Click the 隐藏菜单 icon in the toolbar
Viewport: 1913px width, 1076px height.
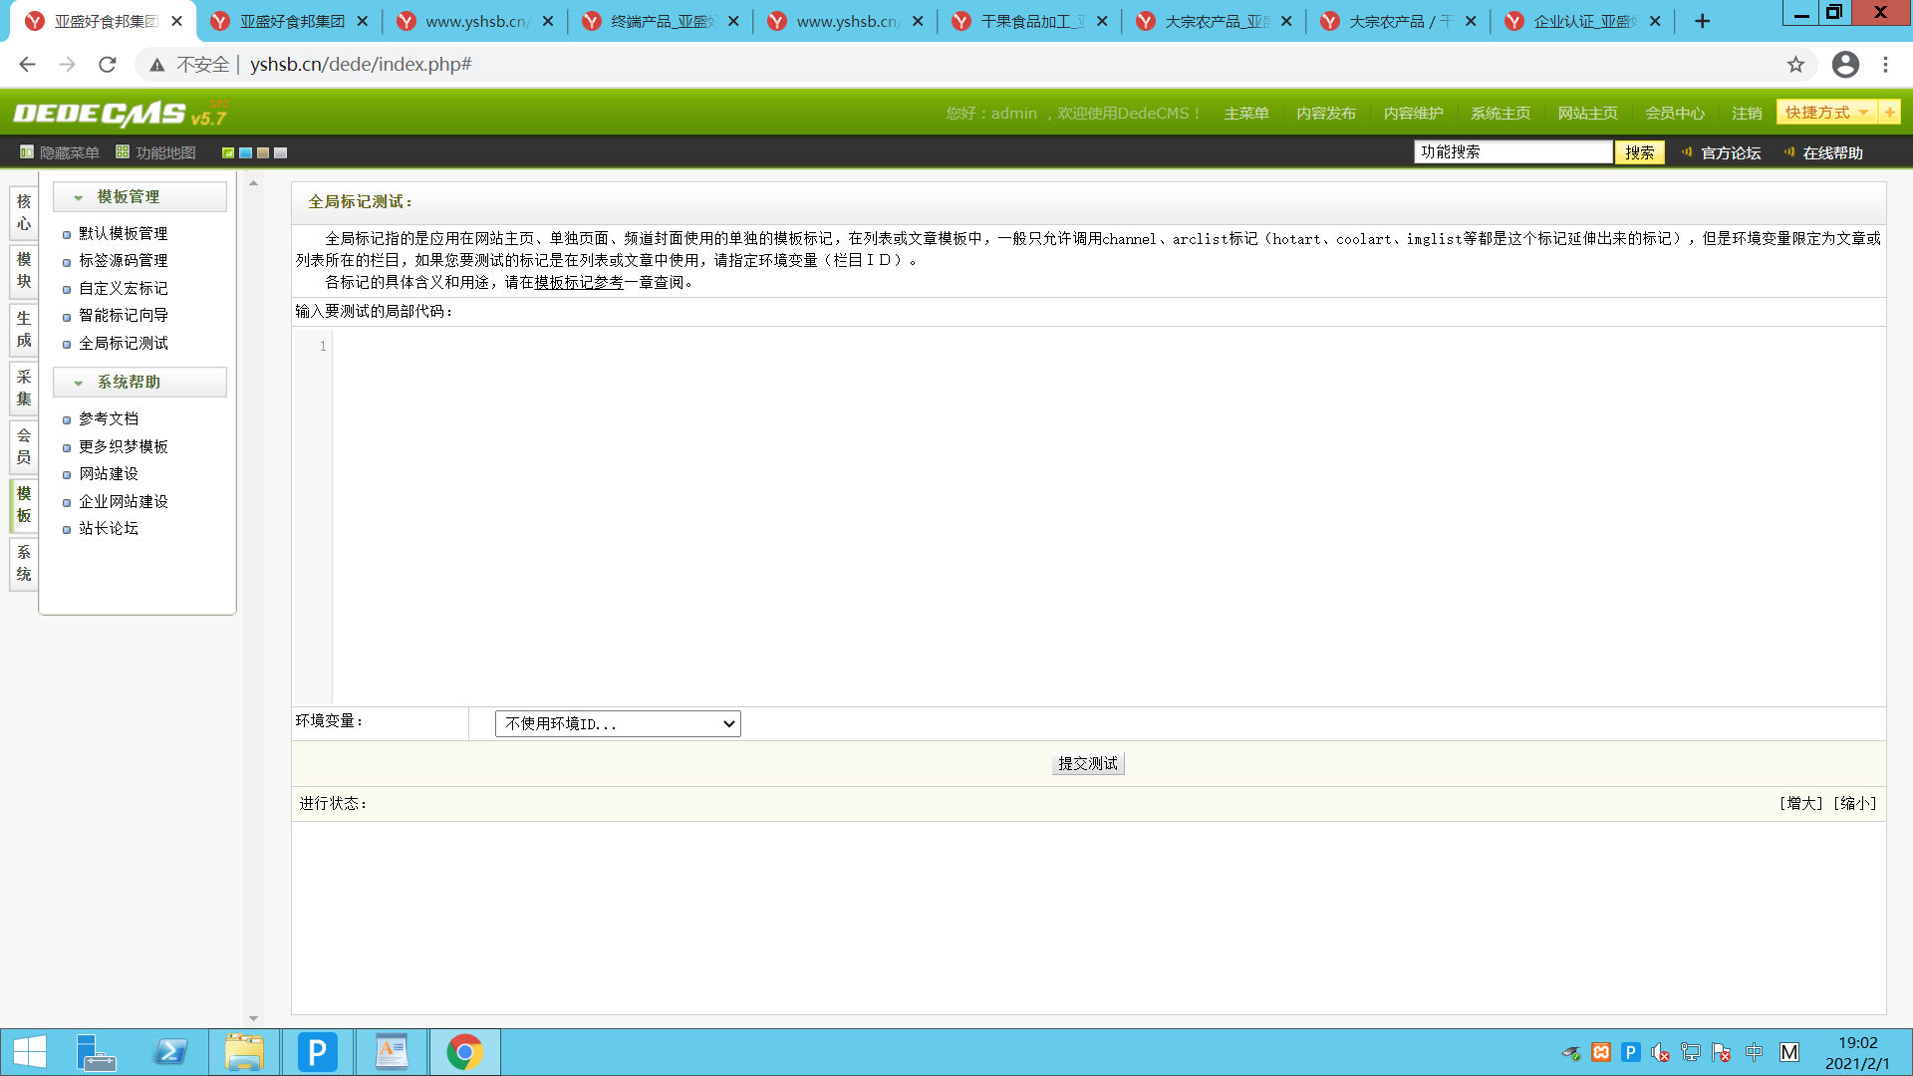(x=26, y=152)
